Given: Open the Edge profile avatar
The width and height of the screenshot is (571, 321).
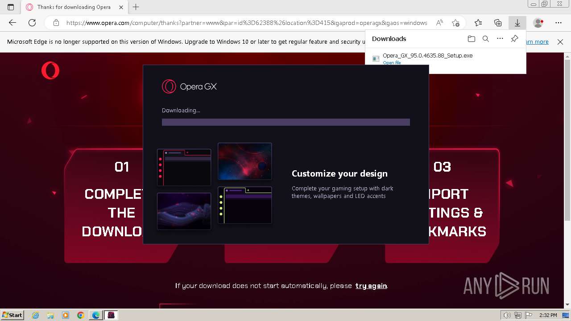Looking at the screenshot, I should pyautogui.click(x=538, y=23).
